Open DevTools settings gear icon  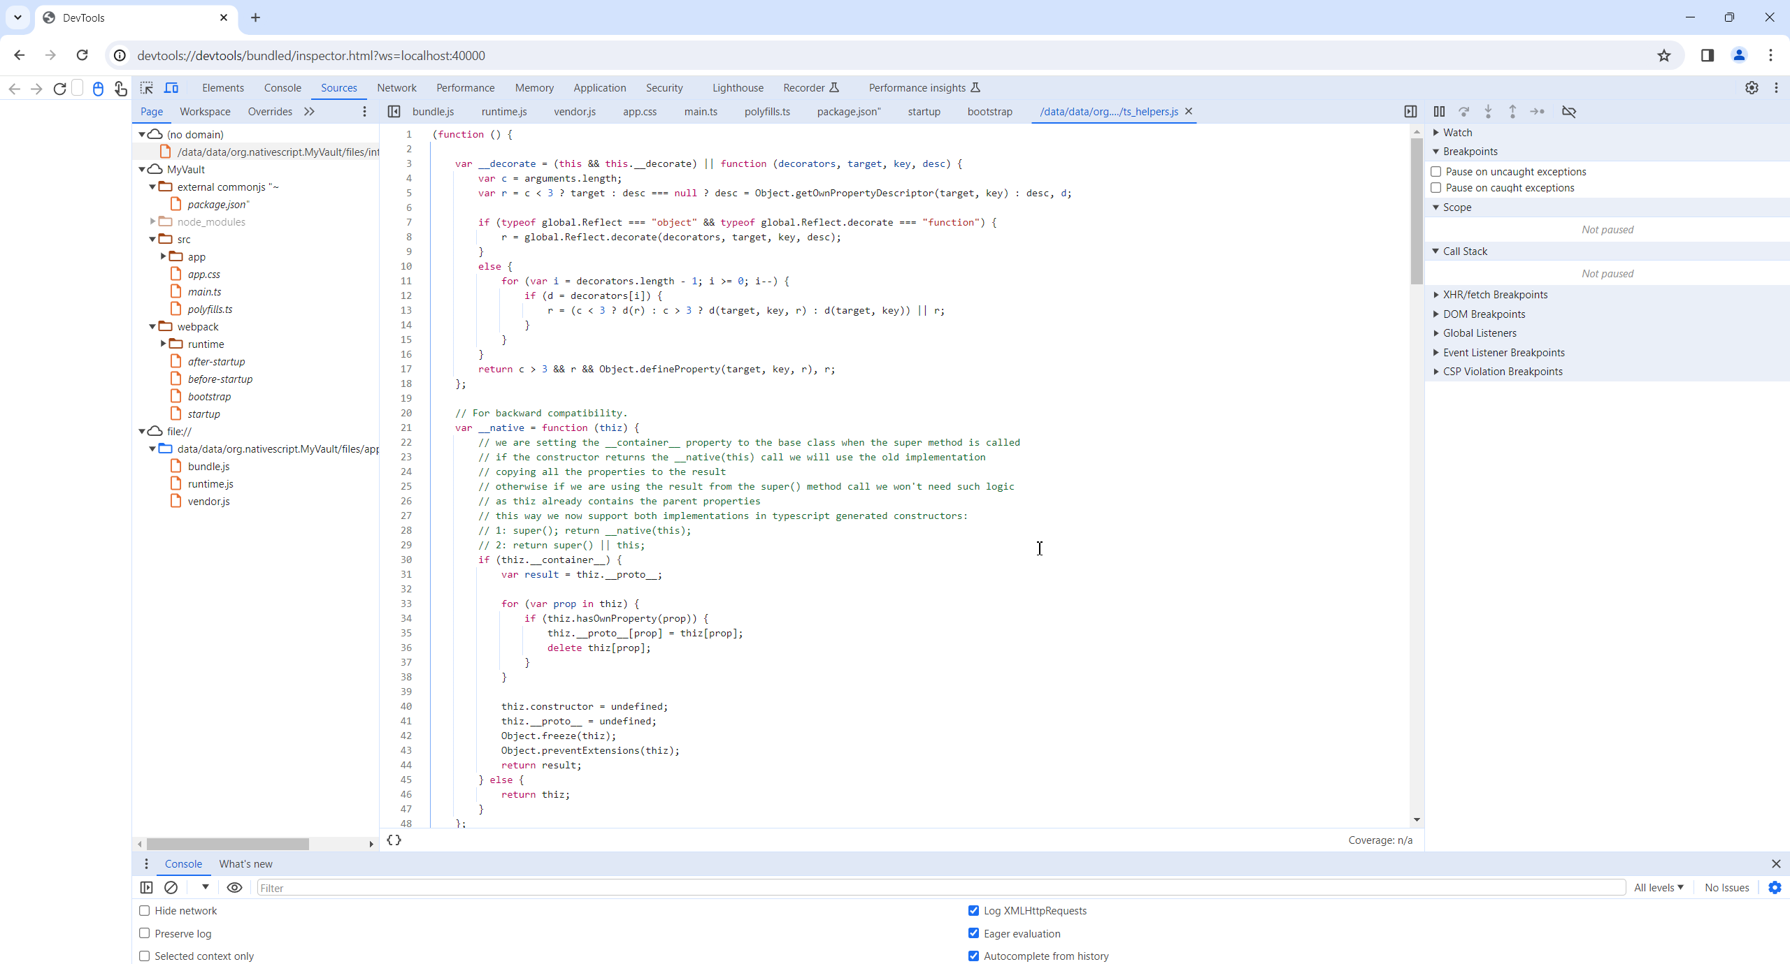[x=1751, y=88]
